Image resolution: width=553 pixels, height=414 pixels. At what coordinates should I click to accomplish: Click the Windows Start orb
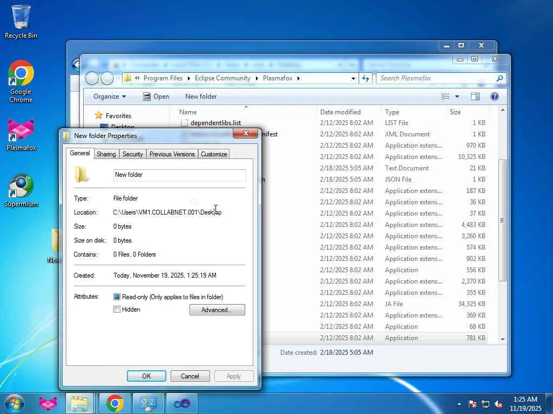click(15, 403)
